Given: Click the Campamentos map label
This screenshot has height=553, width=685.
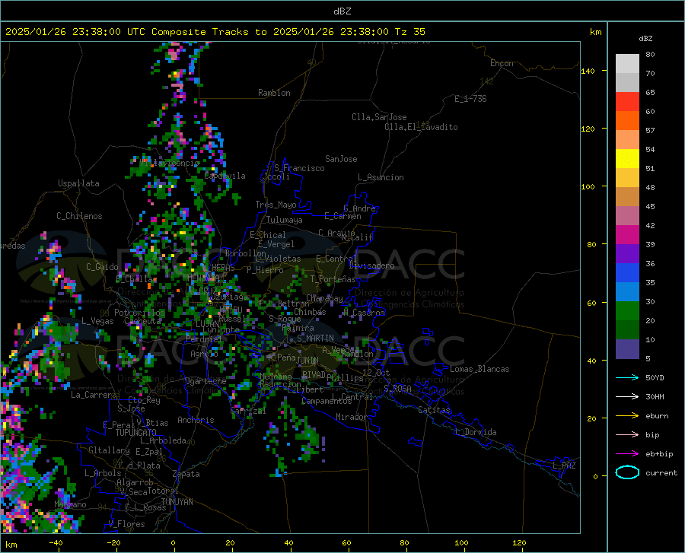Looking at the screenshot, I should [x=327, y=401].
